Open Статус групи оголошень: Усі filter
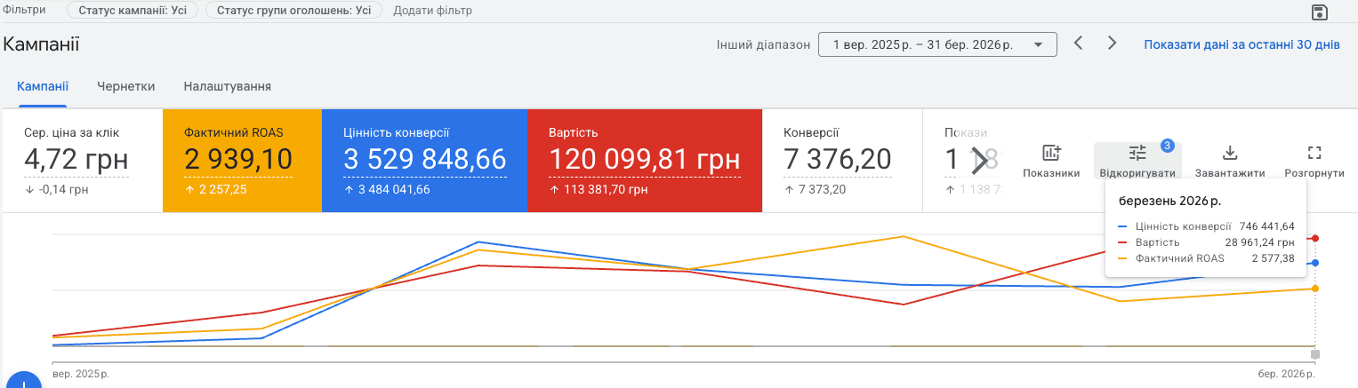This screenshot has width=1358, height=388. pyautogui.click(x=293, y=11)
